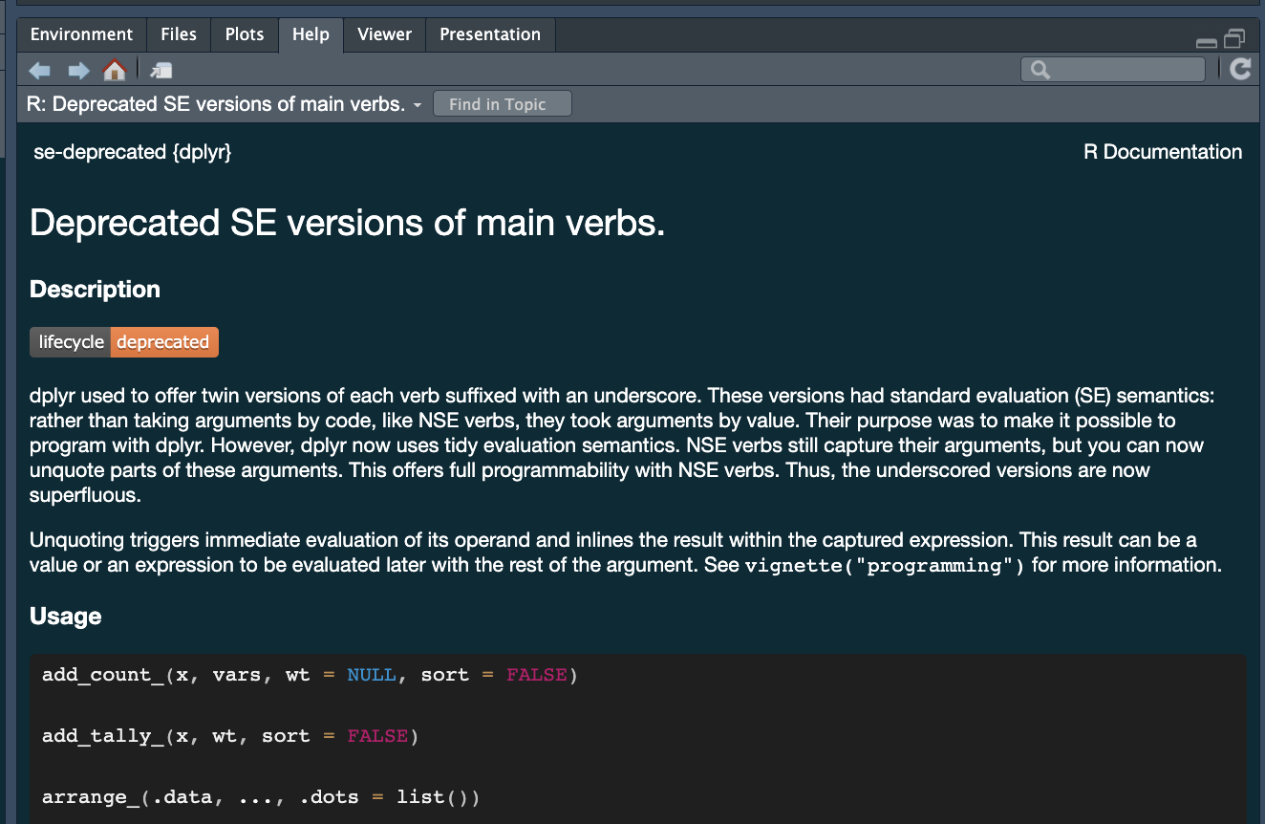Click the "R Documentation" label
Viewport: 1265px width, 824px height.
[x=1163, y=152]
